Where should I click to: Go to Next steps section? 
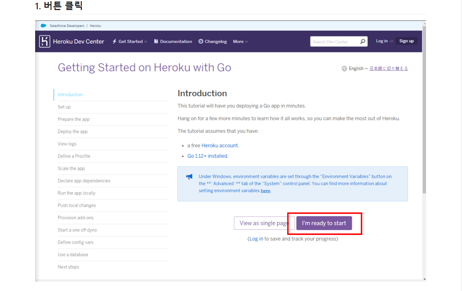pyautogui.click(x=68, y=267)
